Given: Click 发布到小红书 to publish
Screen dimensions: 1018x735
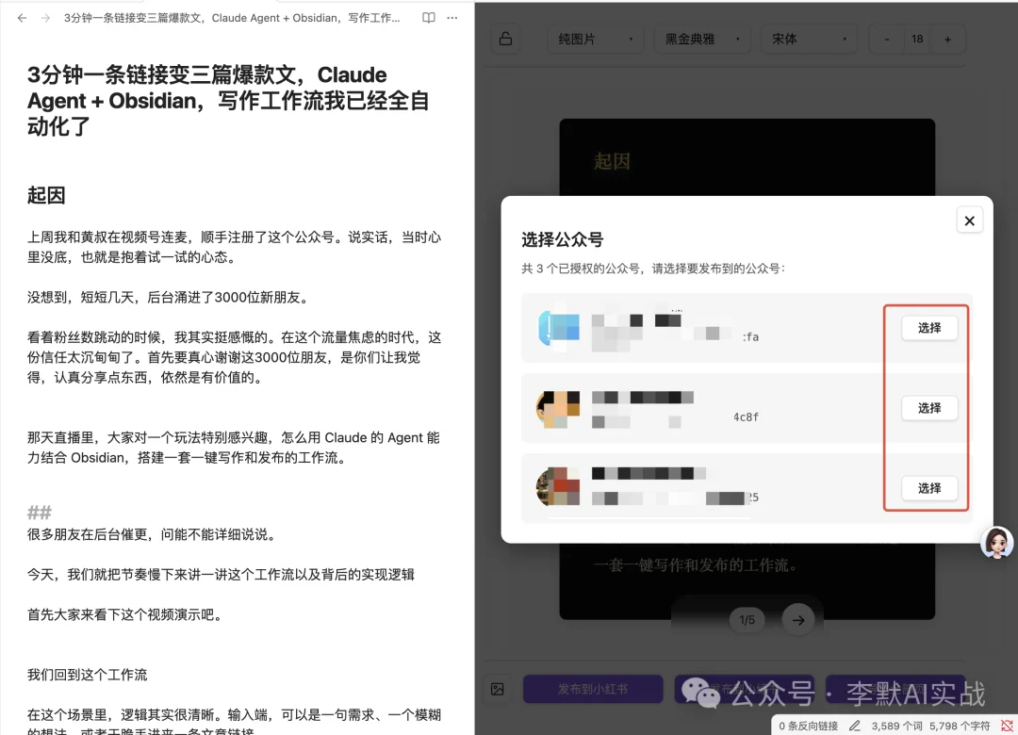Looking at the screenshot, I should coord(593,689).
